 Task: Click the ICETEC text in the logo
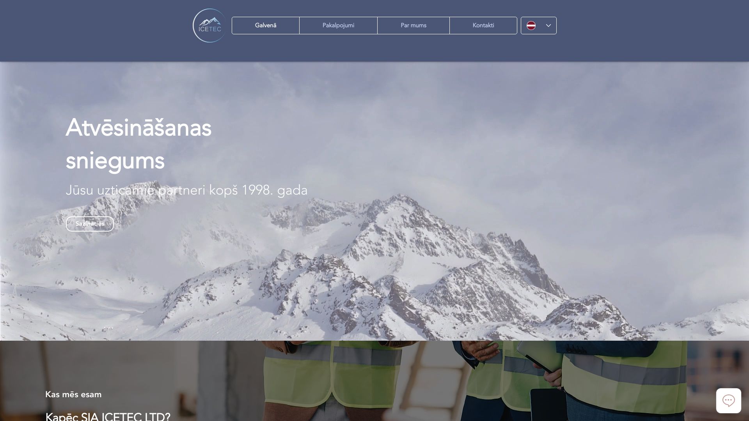coord(210,29)
